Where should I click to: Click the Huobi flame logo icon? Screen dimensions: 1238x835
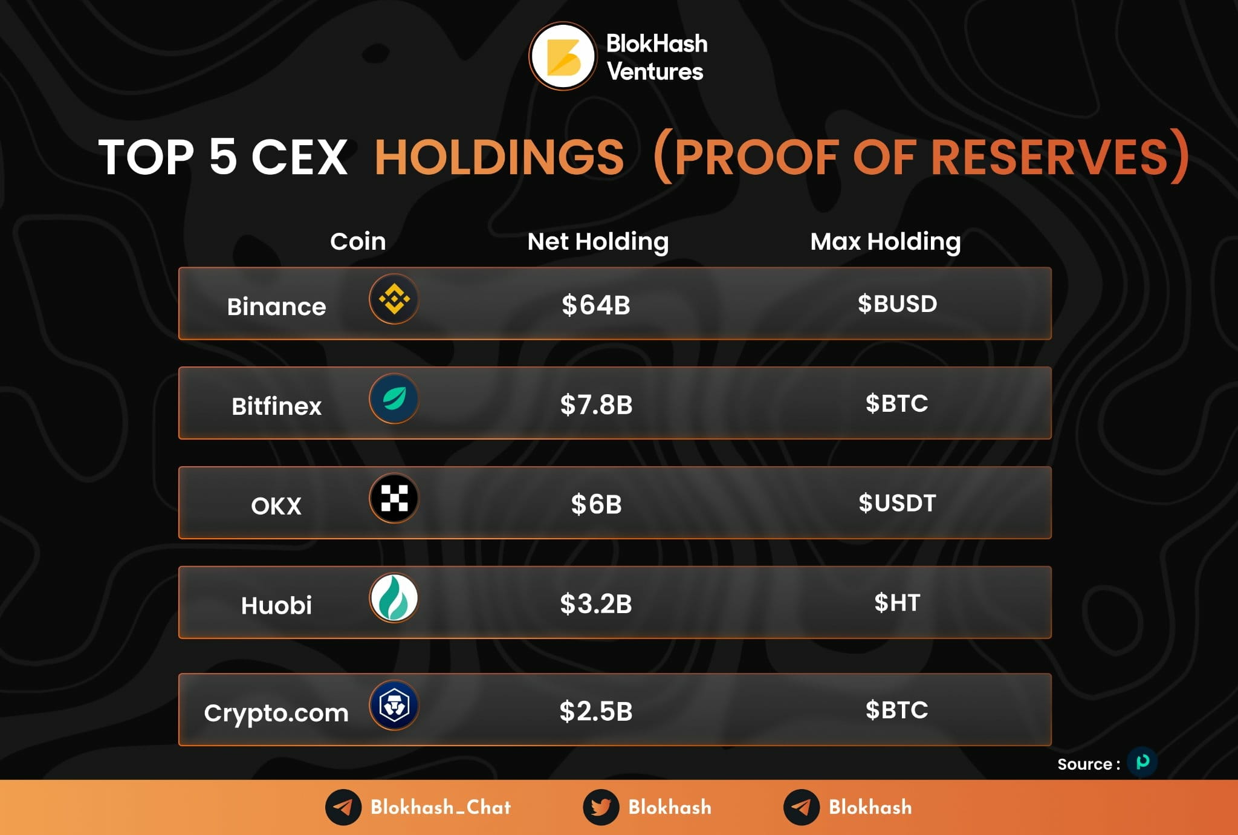pyautogui.click(x=394, y=599)
